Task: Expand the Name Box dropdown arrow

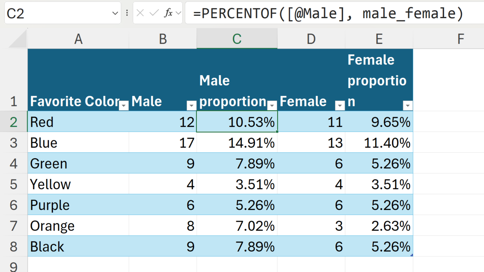Action: click(x=115, y=13)
